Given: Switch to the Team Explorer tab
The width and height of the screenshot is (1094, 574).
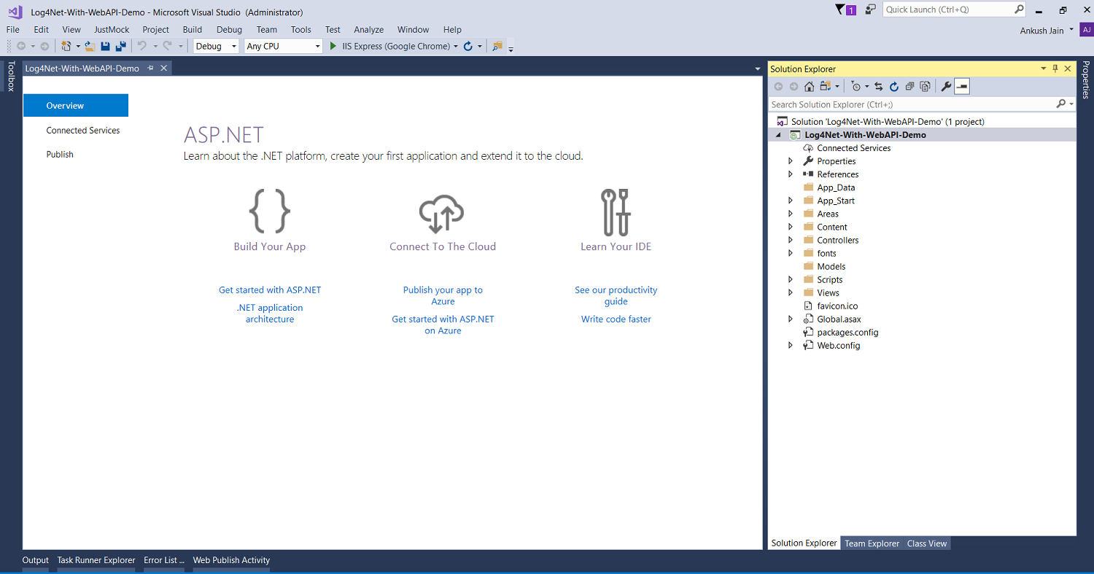Looking at the screenshot, I should point(872,543).
